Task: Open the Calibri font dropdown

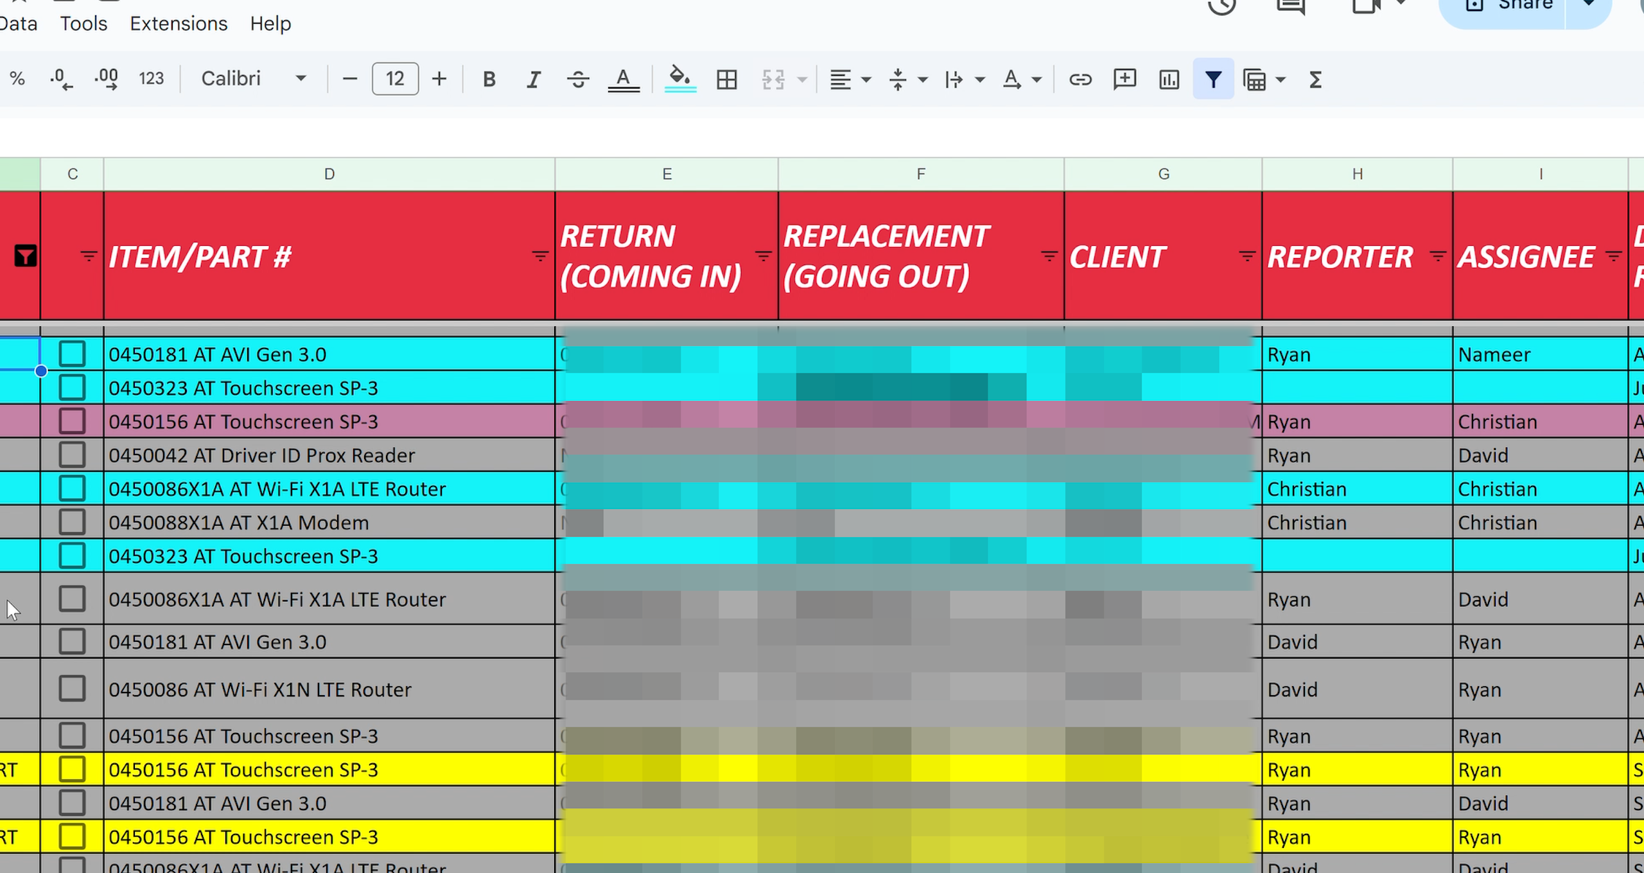Action: click(254, 79)
